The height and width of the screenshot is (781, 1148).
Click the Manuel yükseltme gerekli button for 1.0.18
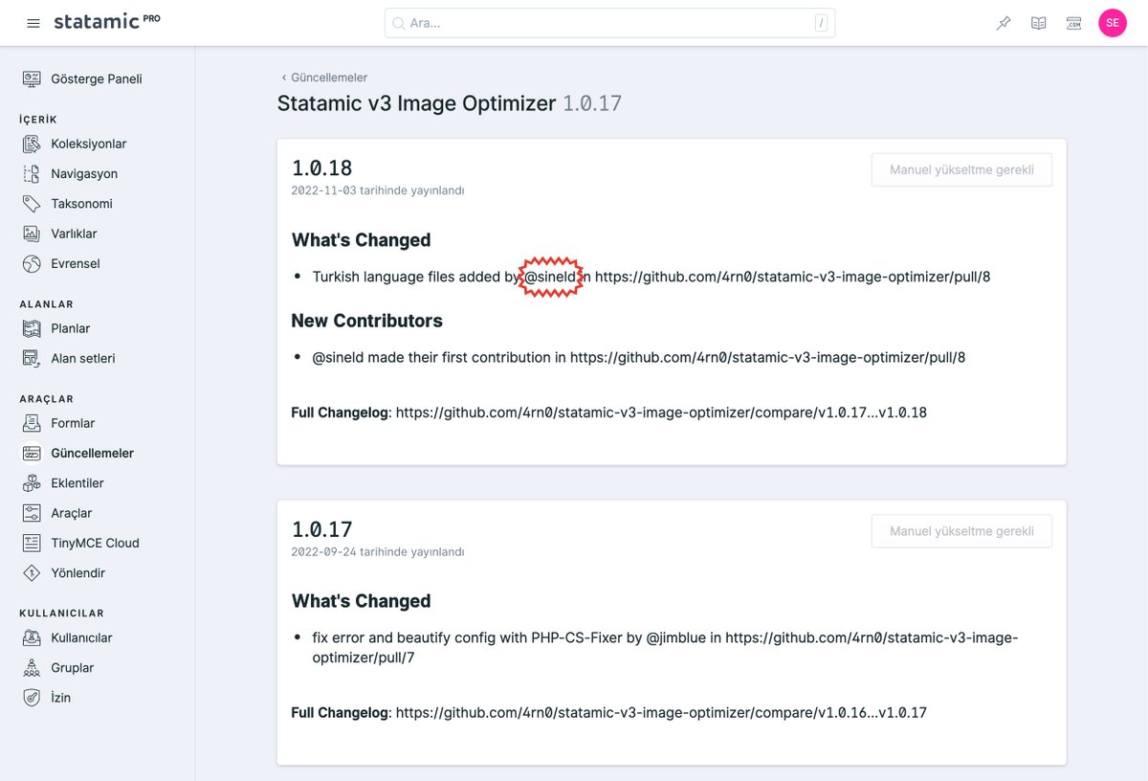tap(960, 169)
